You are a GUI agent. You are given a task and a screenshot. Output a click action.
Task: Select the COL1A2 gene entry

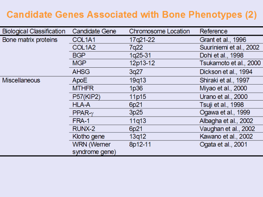[x=84, y=47]
